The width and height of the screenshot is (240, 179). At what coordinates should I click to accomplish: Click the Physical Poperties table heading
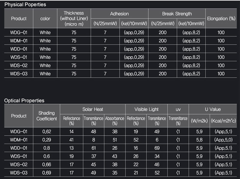(25, 5)
